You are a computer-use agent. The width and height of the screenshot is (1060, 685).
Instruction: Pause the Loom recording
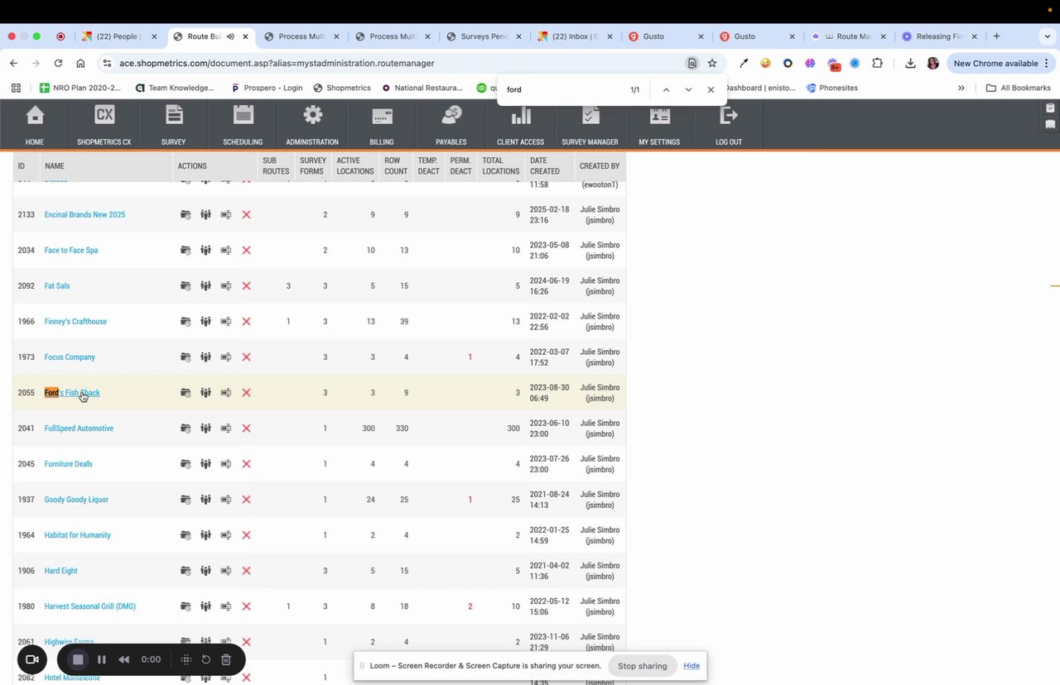(102, 659)
